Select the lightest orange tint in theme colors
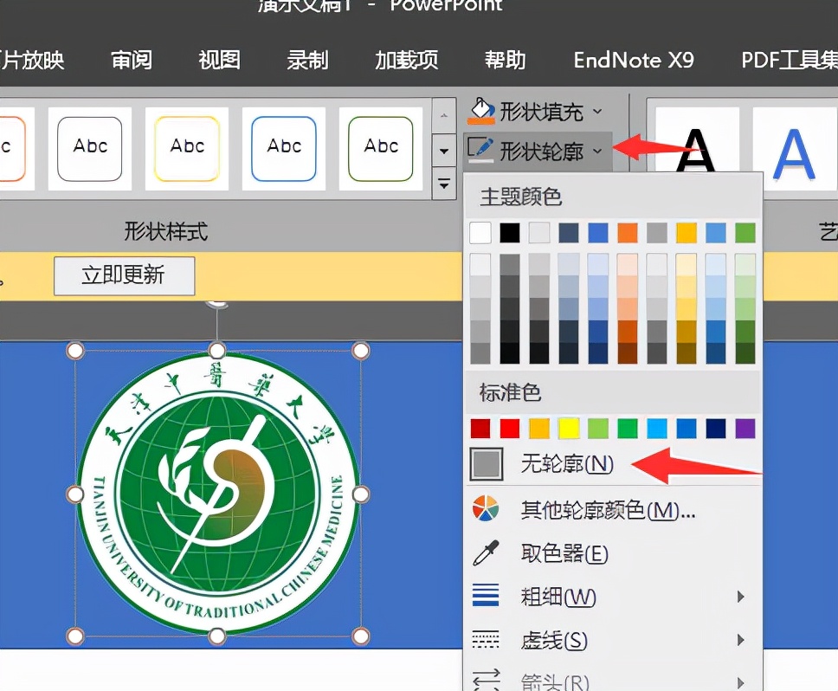 [628, 264]
